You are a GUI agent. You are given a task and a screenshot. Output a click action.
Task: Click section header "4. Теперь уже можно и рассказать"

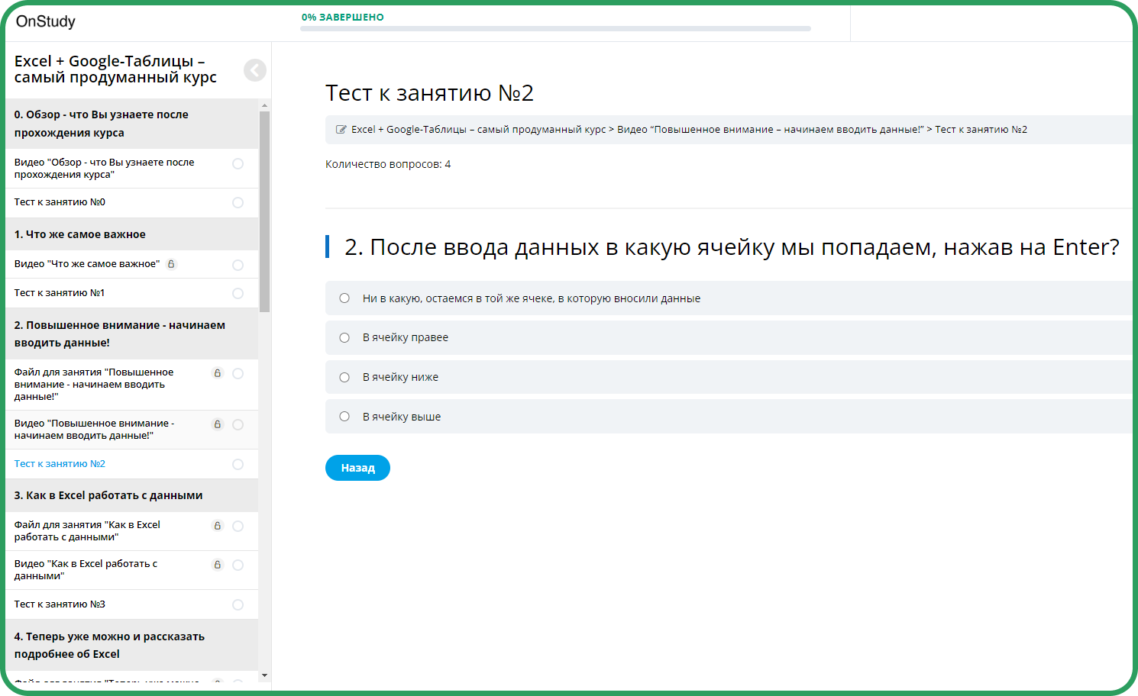click(132, 645)
